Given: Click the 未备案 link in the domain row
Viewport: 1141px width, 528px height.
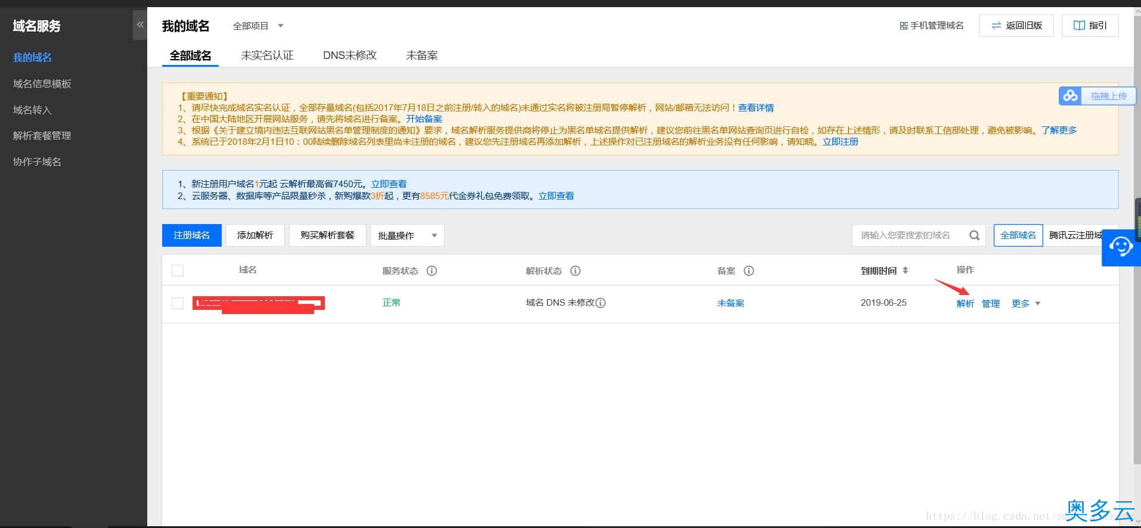Looking at the screenshot, I should click(x=731, y=303).
